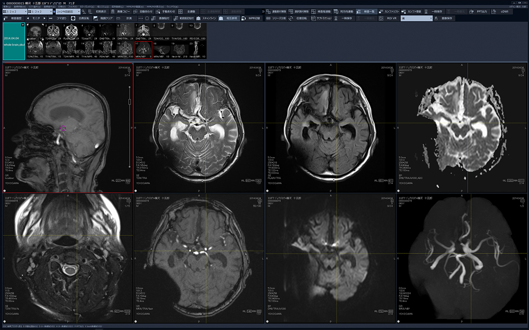529x330 pixels.
Task: Select the line drawing tool icon
Action: (x=141, y=18)
